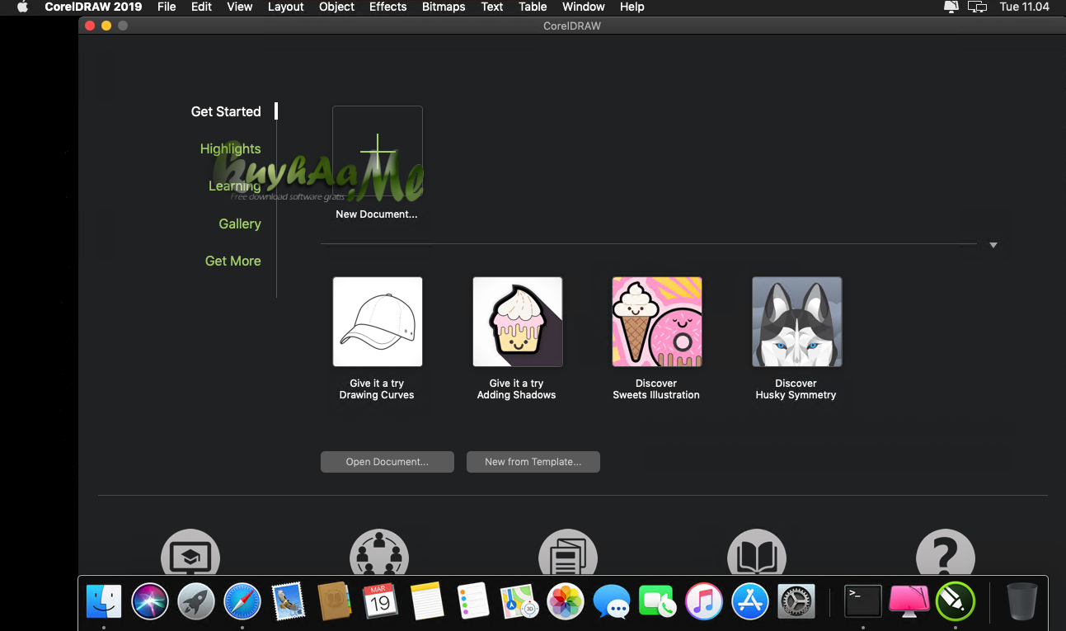This screenshot has height=631, width=1066.
Task: Switch to the Gallery tab
Action: pos(240,224)
